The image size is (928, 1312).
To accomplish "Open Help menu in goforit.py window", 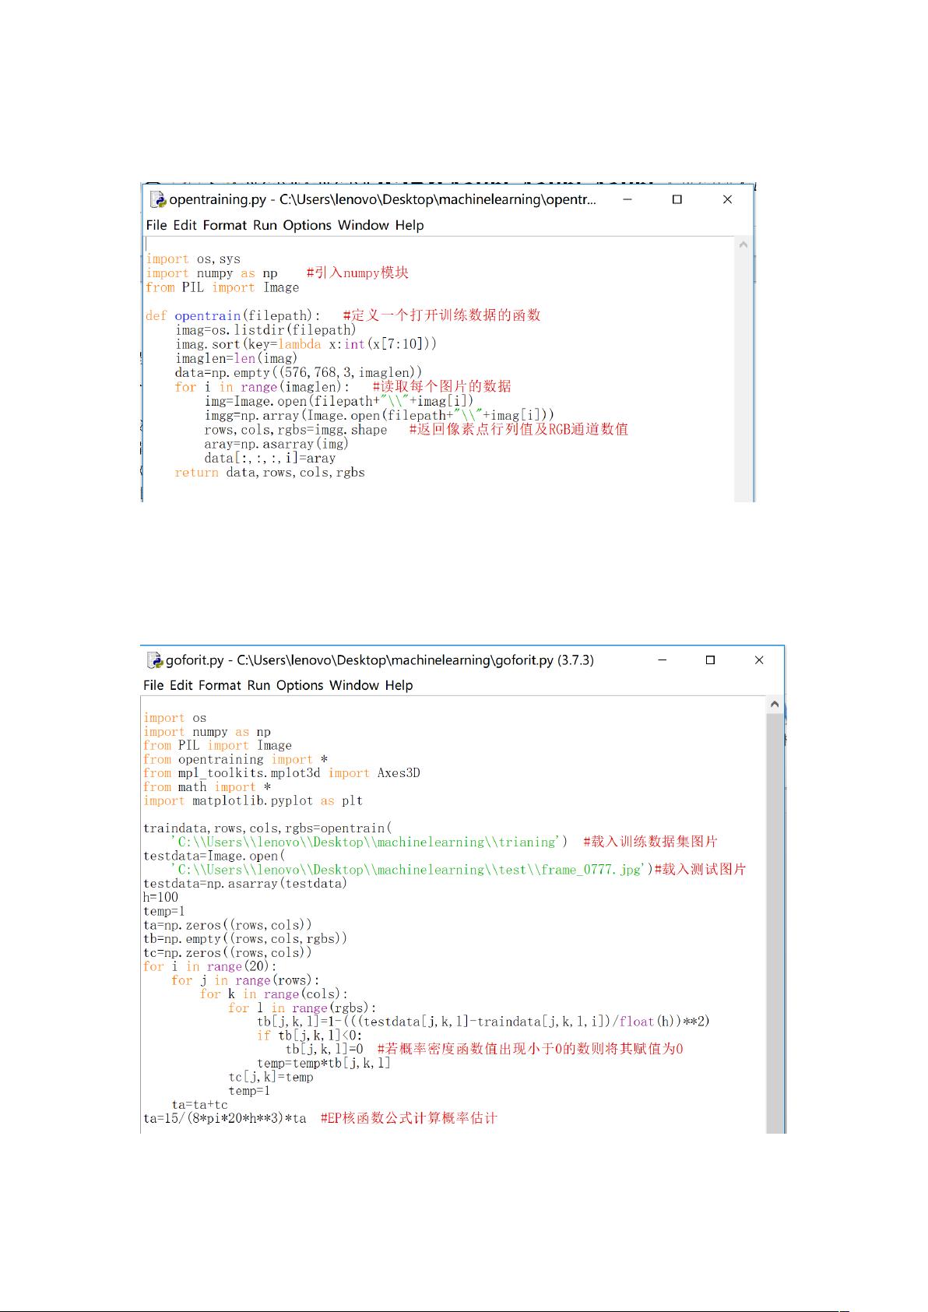I will click(399, 685).
